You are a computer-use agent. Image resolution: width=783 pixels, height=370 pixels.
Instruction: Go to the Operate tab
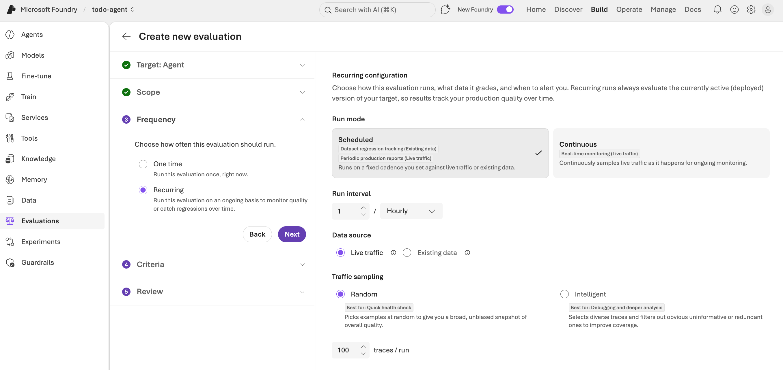click(x=629, y=10)
